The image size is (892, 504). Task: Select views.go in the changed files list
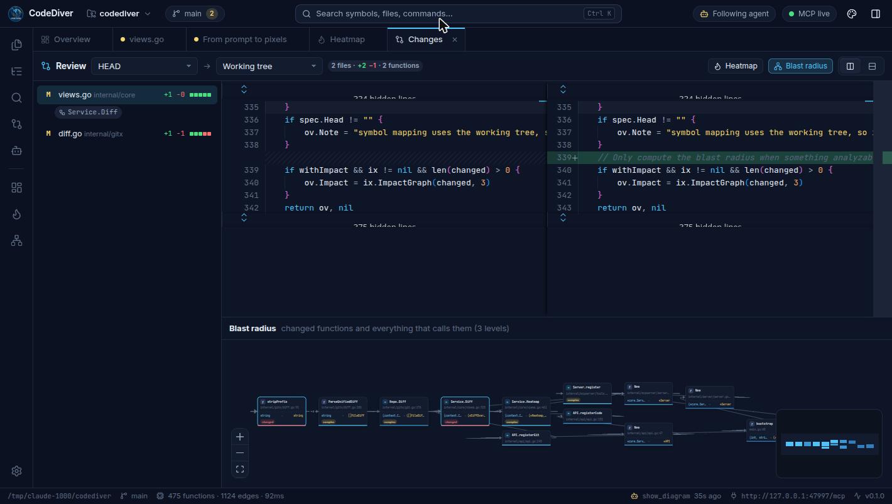tap(128, 95)
